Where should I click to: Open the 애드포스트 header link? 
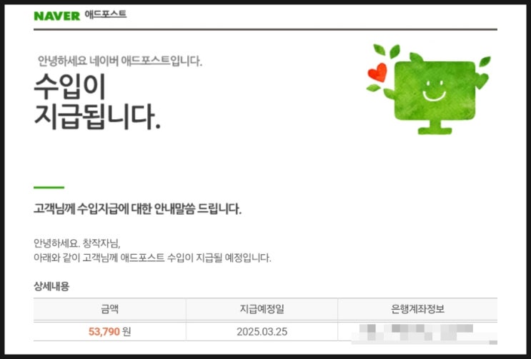[x=106, y=14]
